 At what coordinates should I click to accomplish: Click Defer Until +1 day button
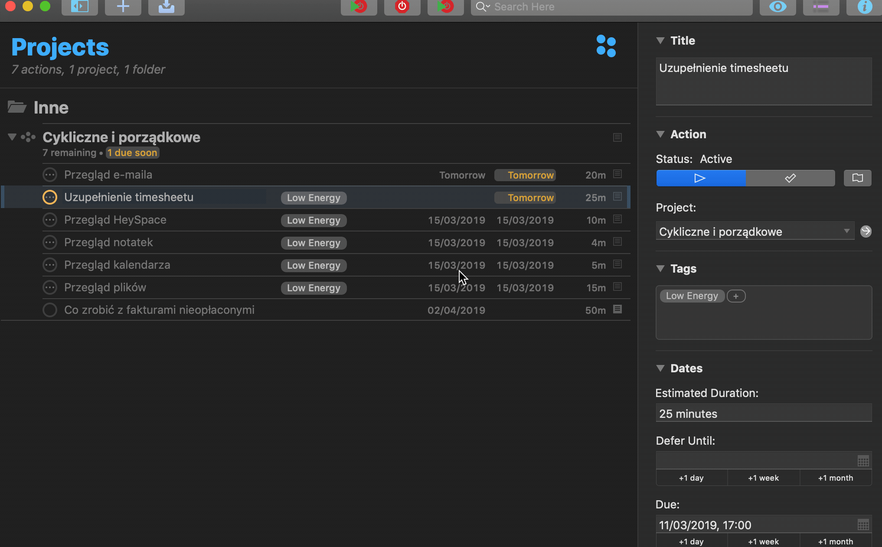[x=691, y=478]
